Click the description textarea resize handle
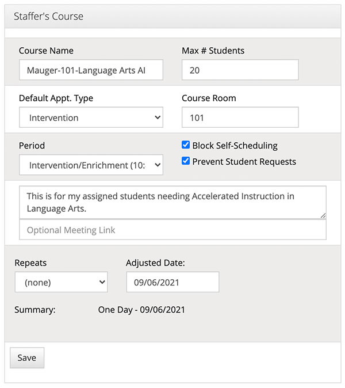Screen dimensions: 345x388 [x=323, y=215]
